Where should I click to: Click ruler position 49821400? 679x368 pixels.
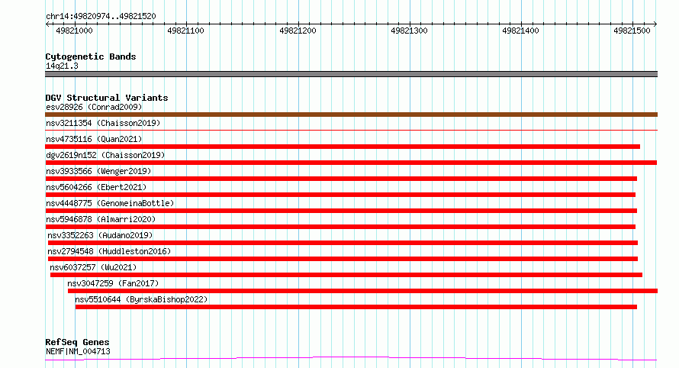(520, 31)
